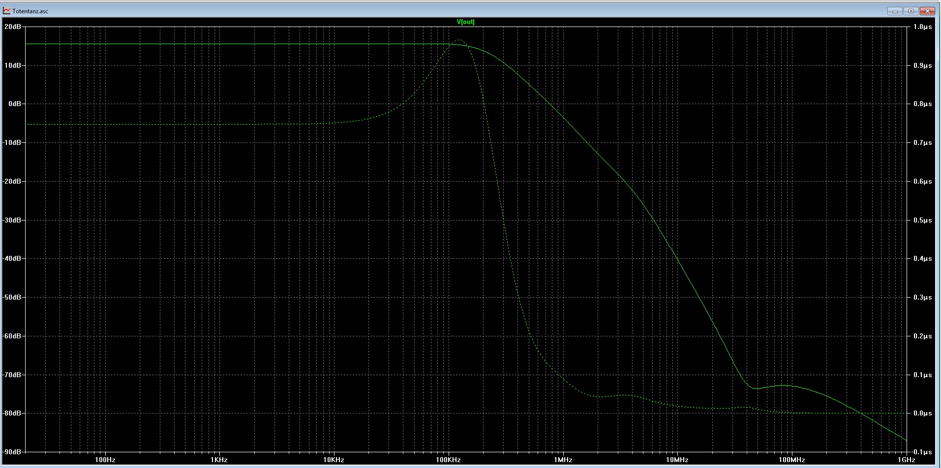Click the -30dB magnitude axis label
This screenshot has height=468, width=941.
(12, 220)
